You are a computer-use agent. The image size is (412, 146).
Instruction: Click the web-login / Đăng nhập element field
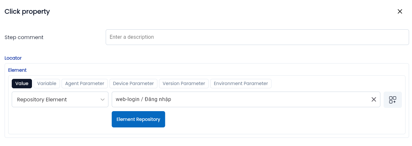[x=240, y=99]
